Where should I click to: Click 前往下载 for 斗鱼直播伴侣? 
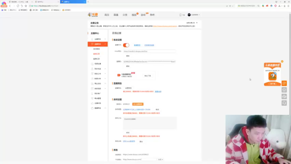point(148,76)
